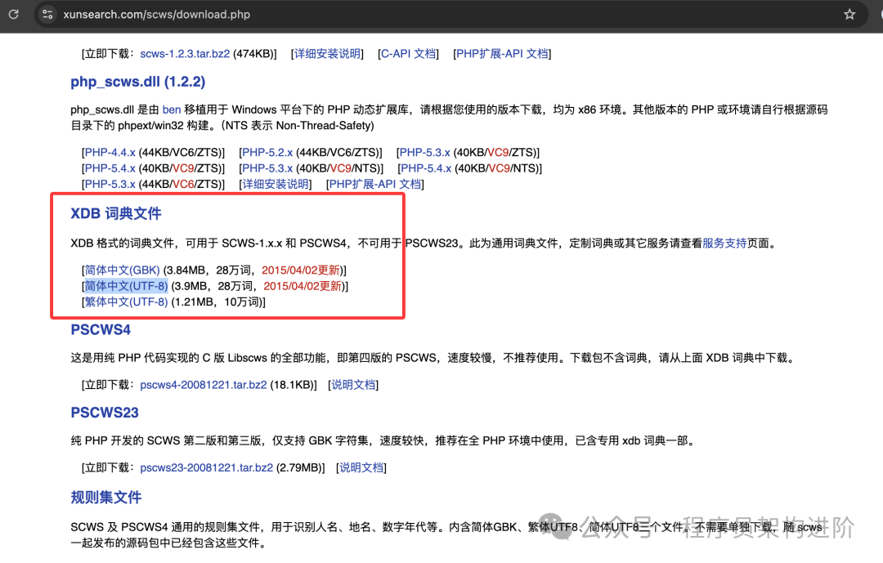
Task: Download pscws23-20081221.tar.bz2
Action: [x=207, y=468]
